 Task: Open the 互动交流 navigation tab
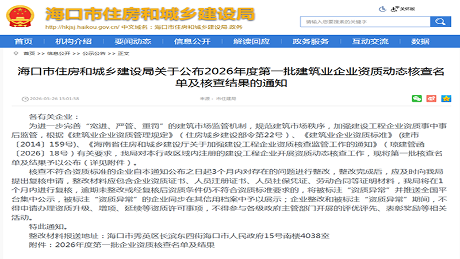(370, 41)
